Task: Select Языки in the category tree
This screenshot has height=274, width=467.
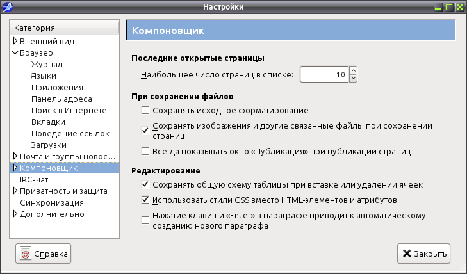Action: 43,76
